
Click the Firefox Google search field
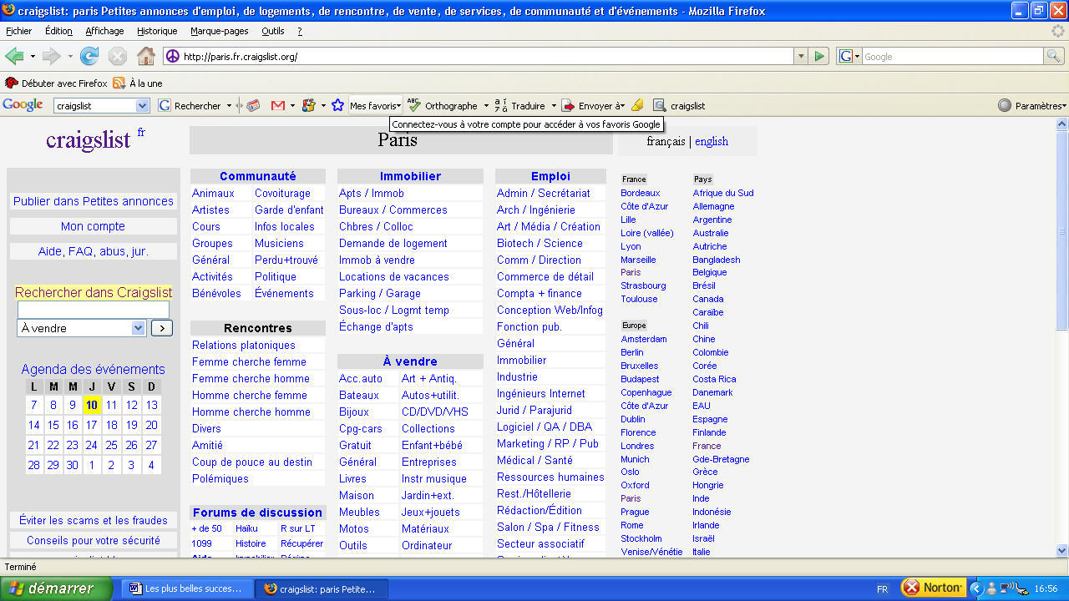952,57
